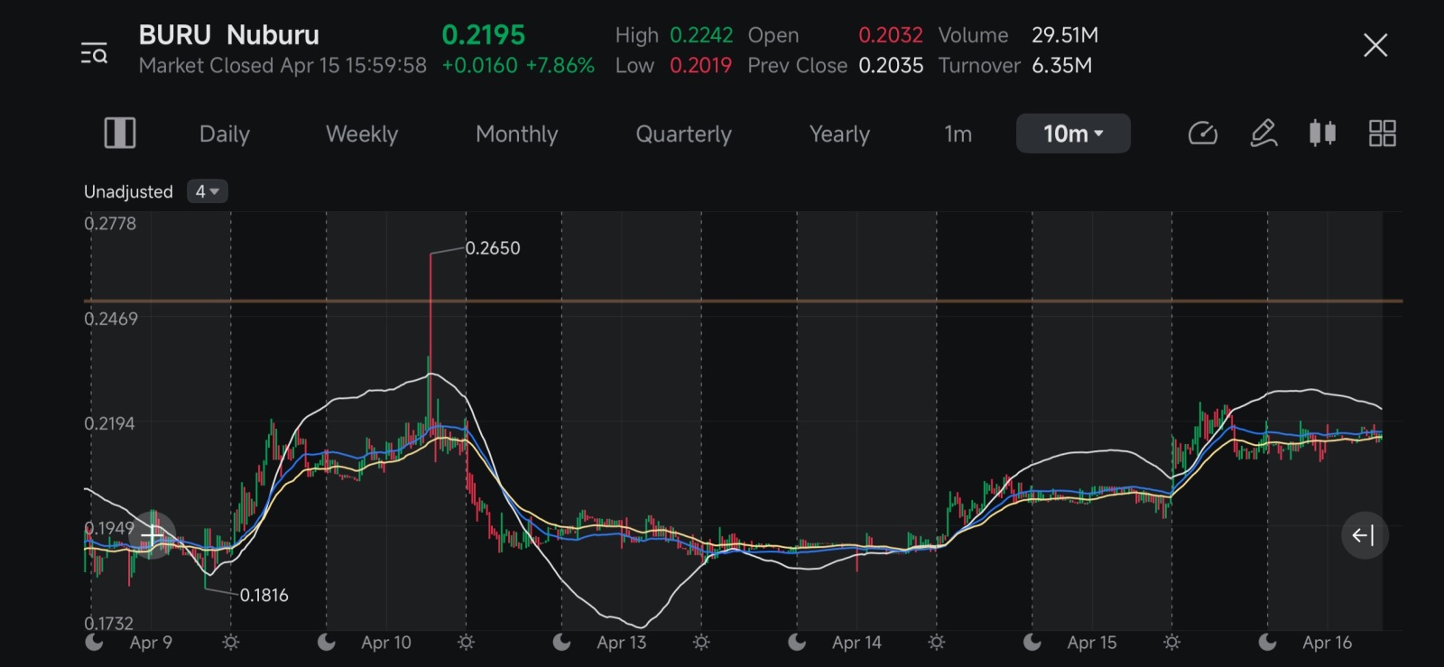1444x667 pixels.
Task: Open the stock search list icon
Action: point(94,54)
